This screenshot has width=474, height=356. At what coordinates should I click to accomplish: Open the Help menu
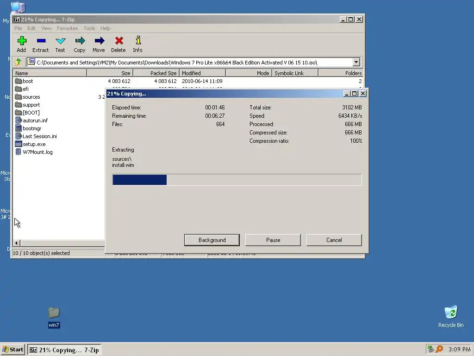pyautogui.click(x=105, y=28)
